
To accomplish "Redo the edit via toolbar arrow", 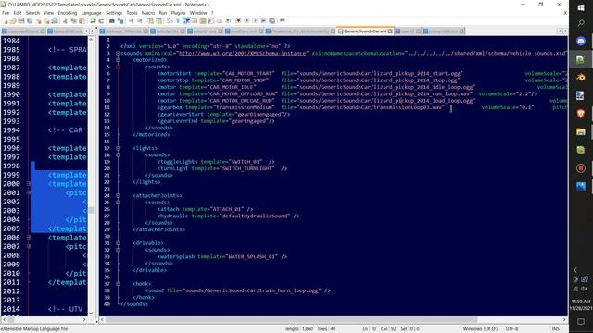I will [x=101, y=20].
